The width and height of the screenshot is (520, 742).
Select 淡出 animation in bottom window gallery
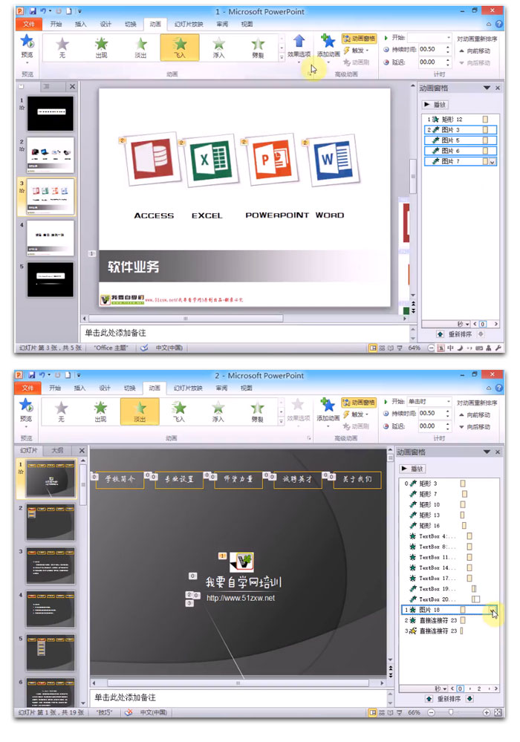click(140, 411)
